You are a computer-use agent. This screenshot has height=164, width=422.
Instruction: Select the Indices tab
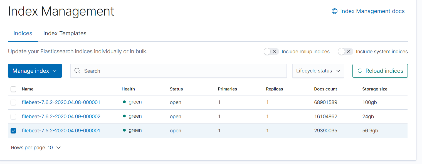[23, 33]
